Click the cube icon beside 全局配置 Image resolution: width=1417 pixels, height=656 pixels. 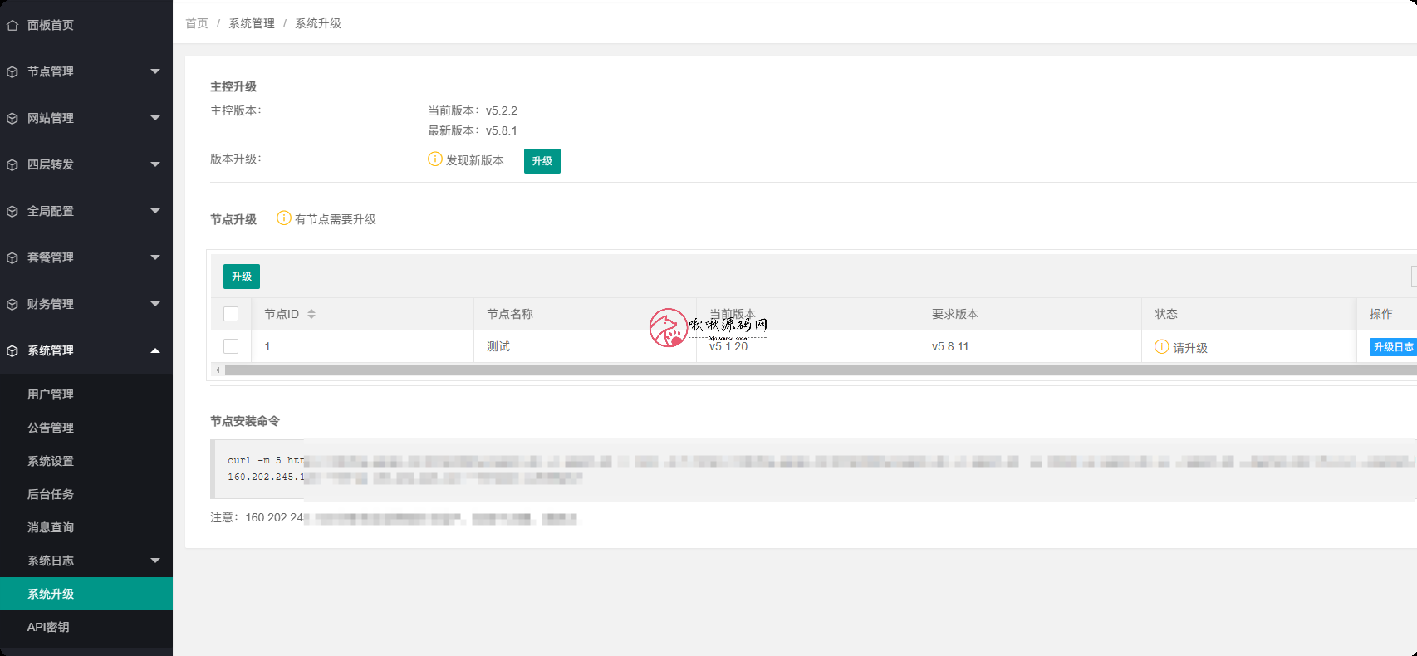(x=12, y=212)
